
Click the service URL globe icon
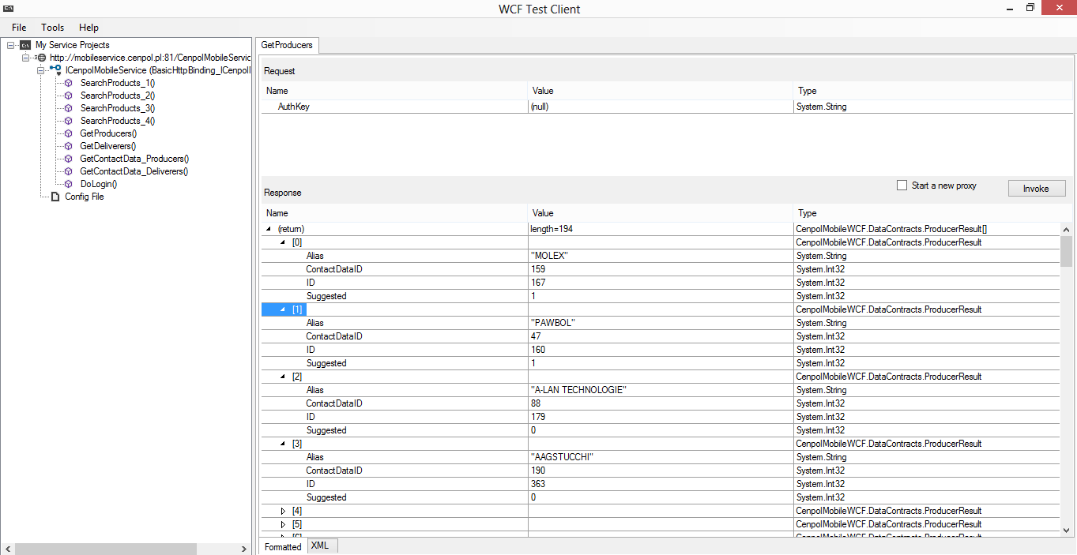click(41, 58)
